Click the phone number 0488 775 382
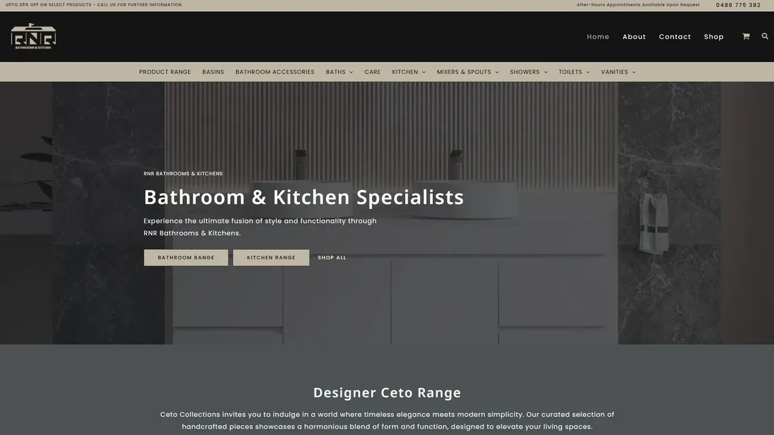Screen dimensions: 774x435 point(738,5)
